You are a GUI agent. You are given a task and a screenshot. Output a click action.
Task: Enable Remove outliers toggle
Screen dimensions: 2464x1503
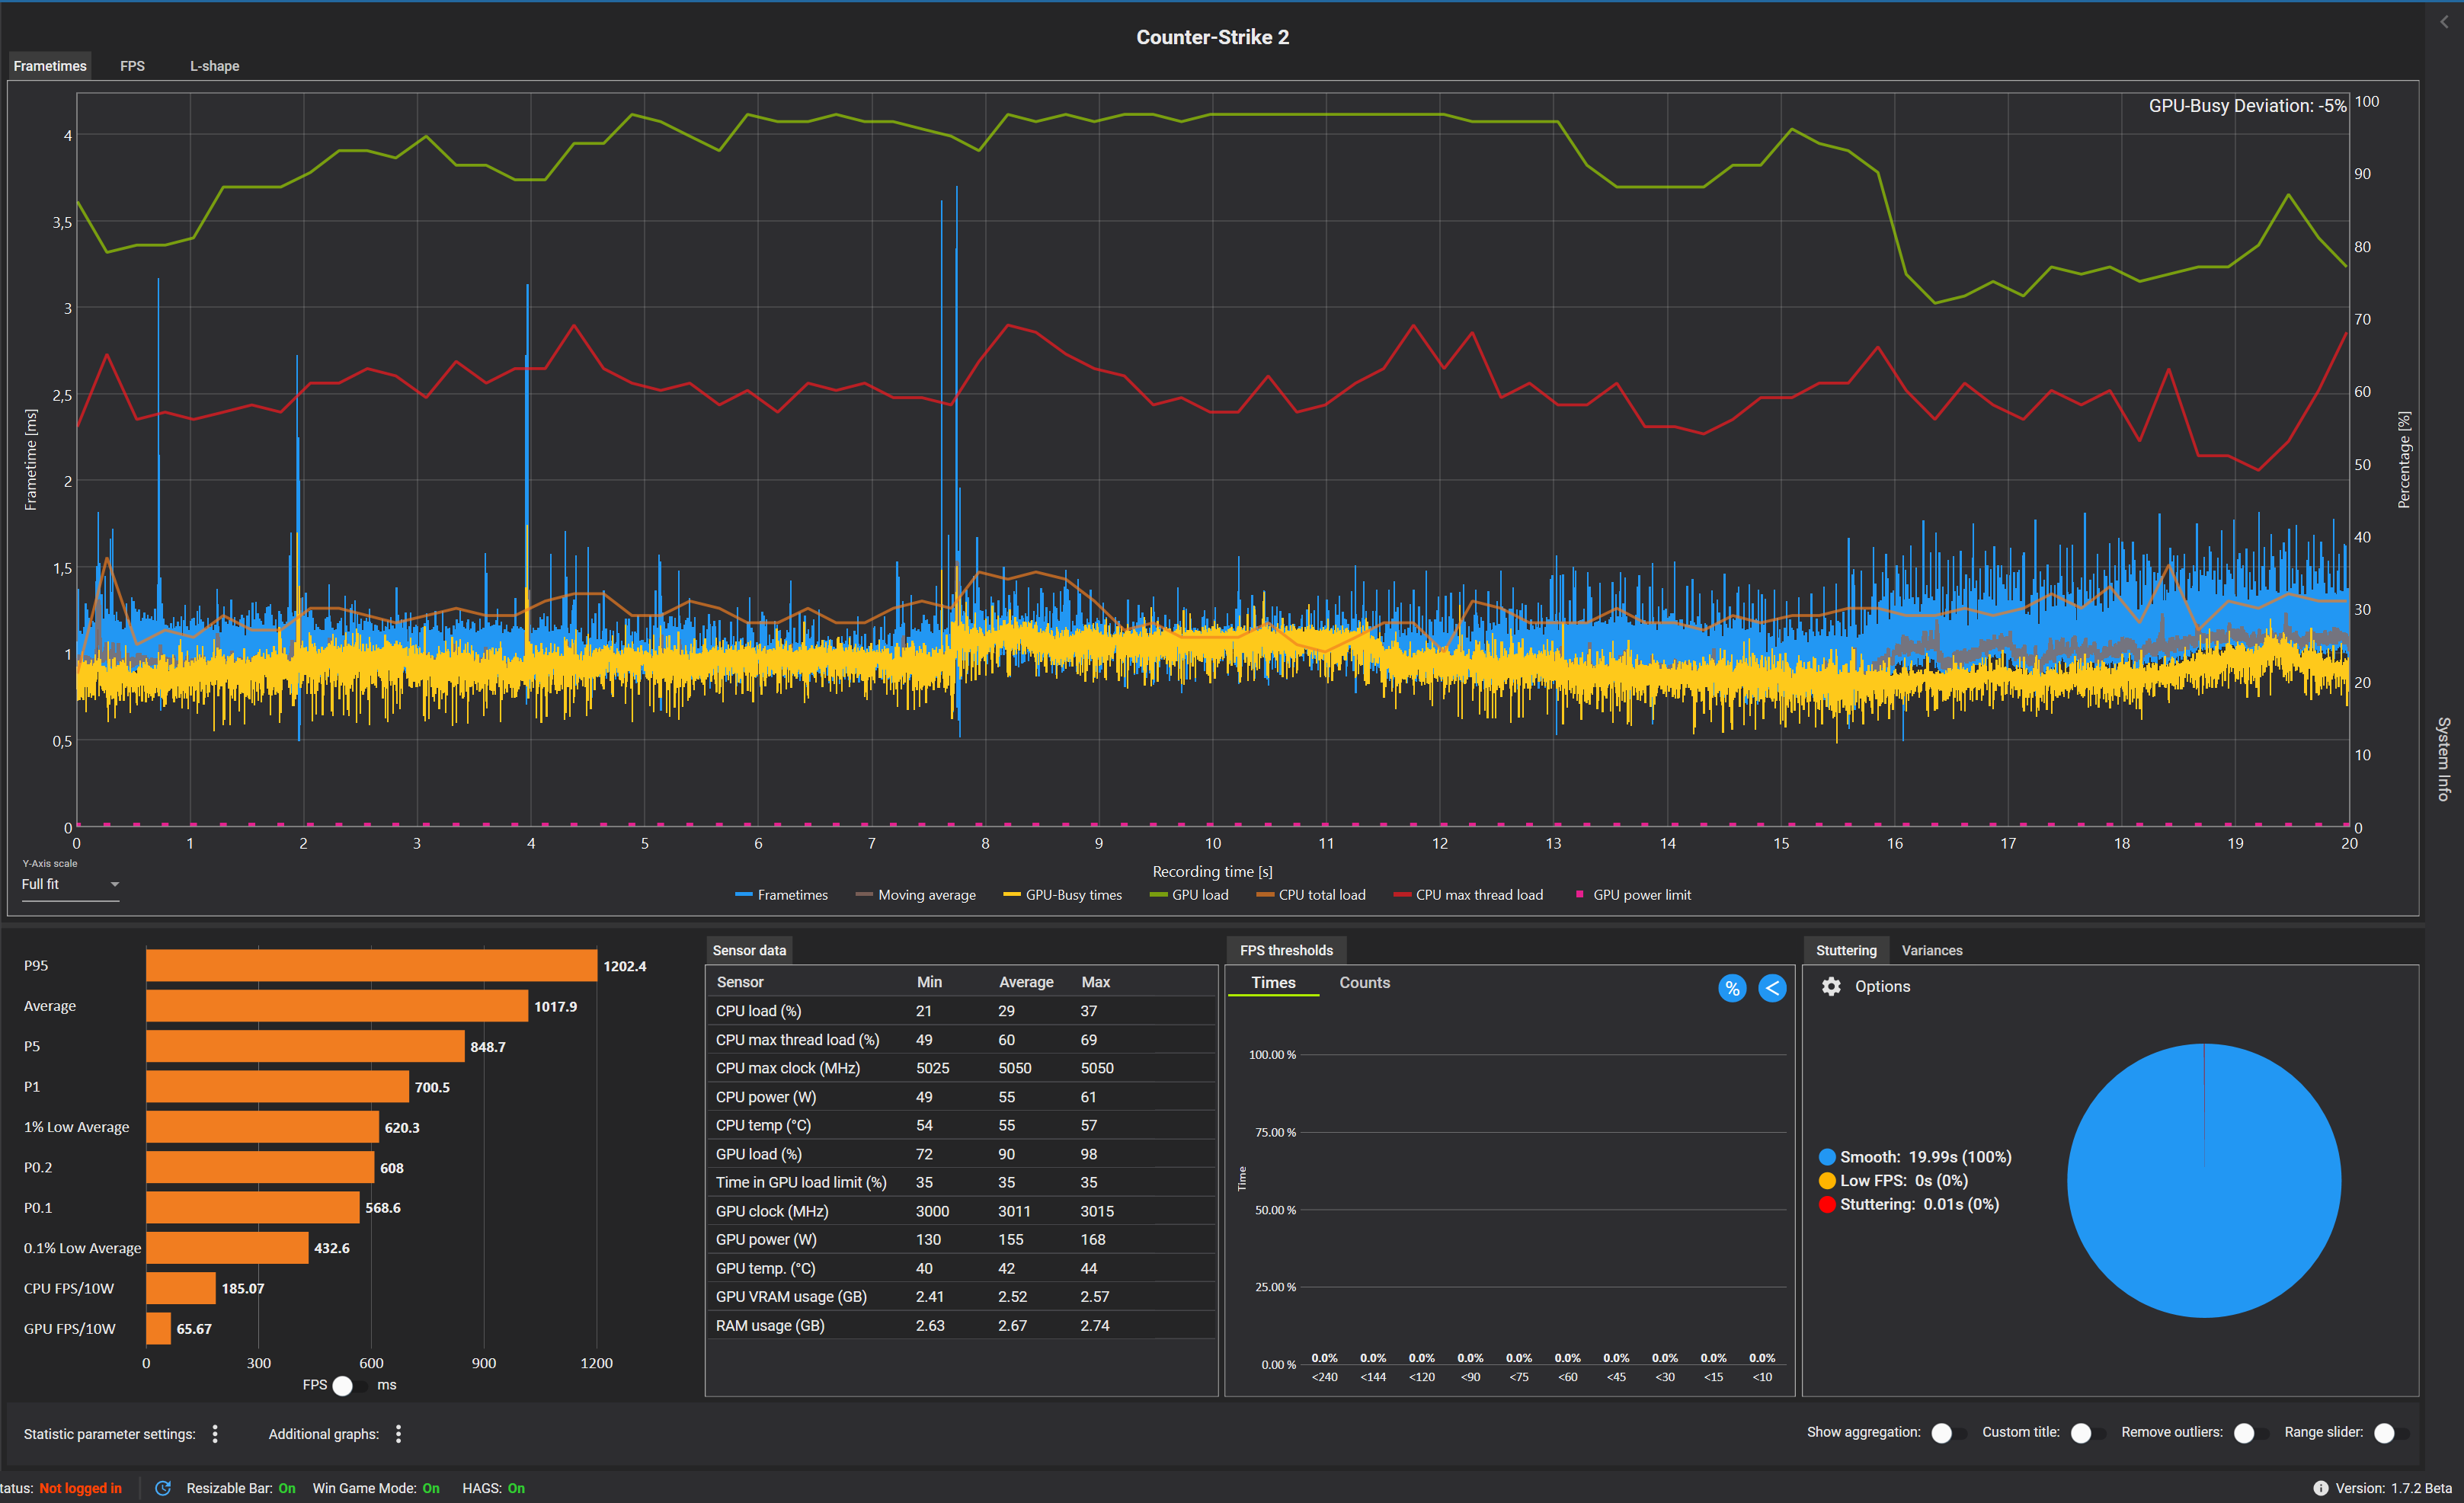tap(2249, 1433)
